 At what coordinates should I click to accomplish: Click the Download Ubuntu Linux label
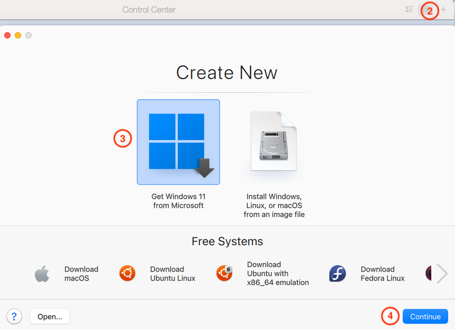pyautogui.click(x=173, y=274)
